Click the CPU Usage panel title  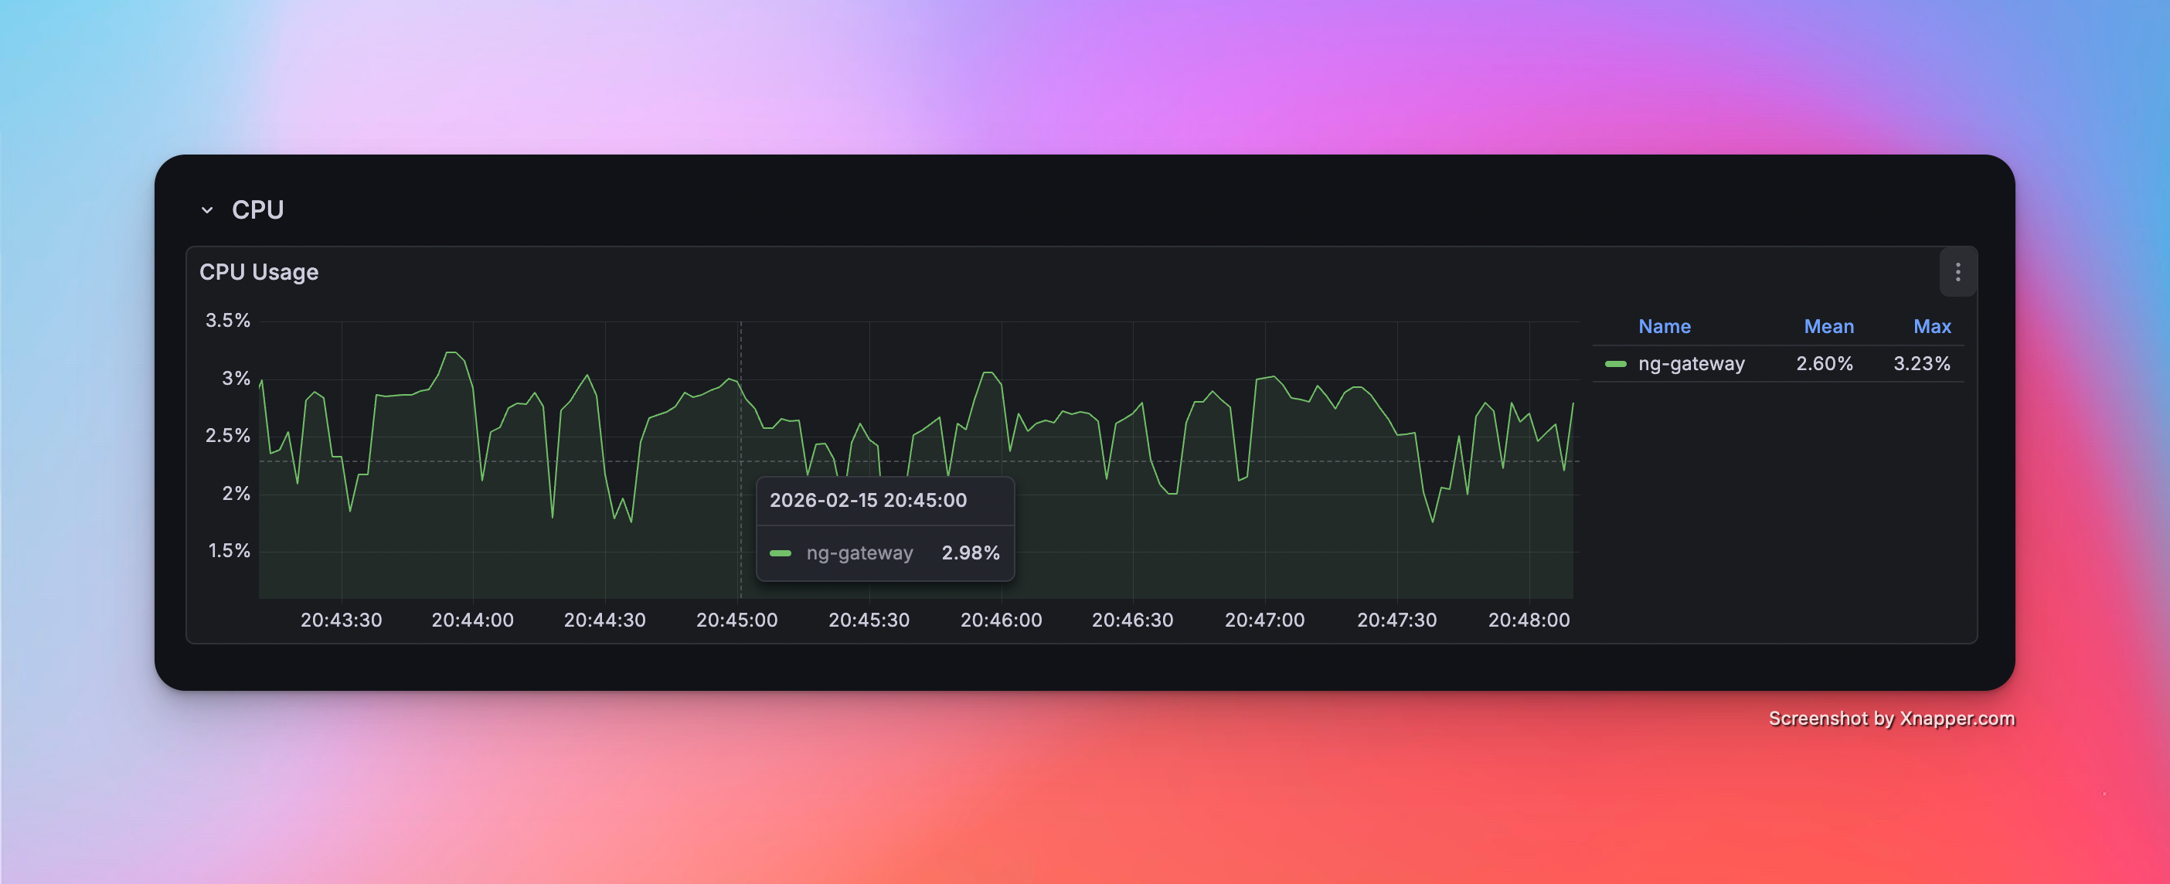click(x=259, y=272)
